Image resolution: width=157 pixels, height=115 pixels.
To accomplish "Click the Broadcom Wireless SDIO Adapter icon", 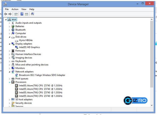I will pyautogui.click(x=17, y=75).
